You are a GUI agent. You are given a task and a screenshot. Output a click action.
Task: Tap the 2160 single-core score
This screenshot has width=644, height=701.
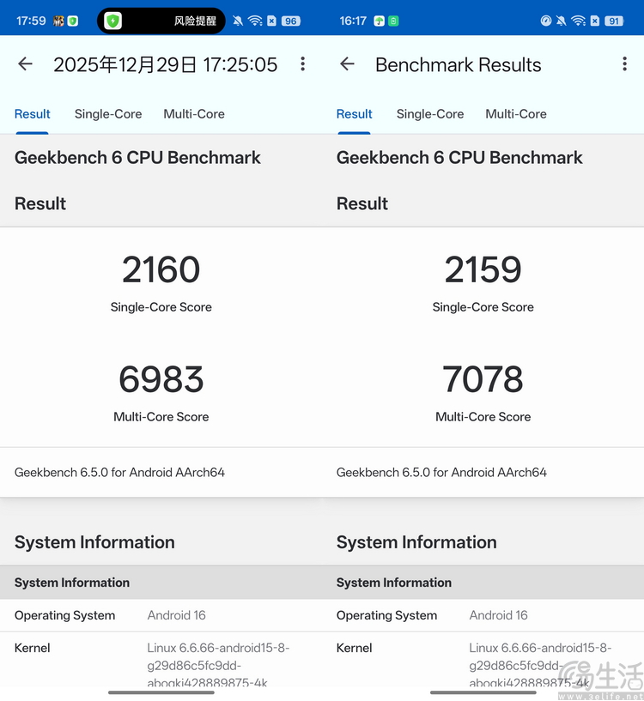161,269
